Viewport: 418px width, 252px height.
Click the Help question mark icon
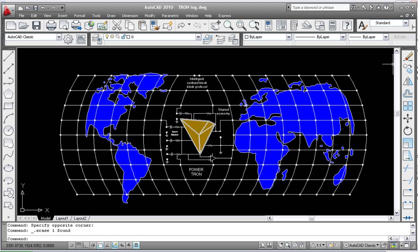[x=347, y=25]
